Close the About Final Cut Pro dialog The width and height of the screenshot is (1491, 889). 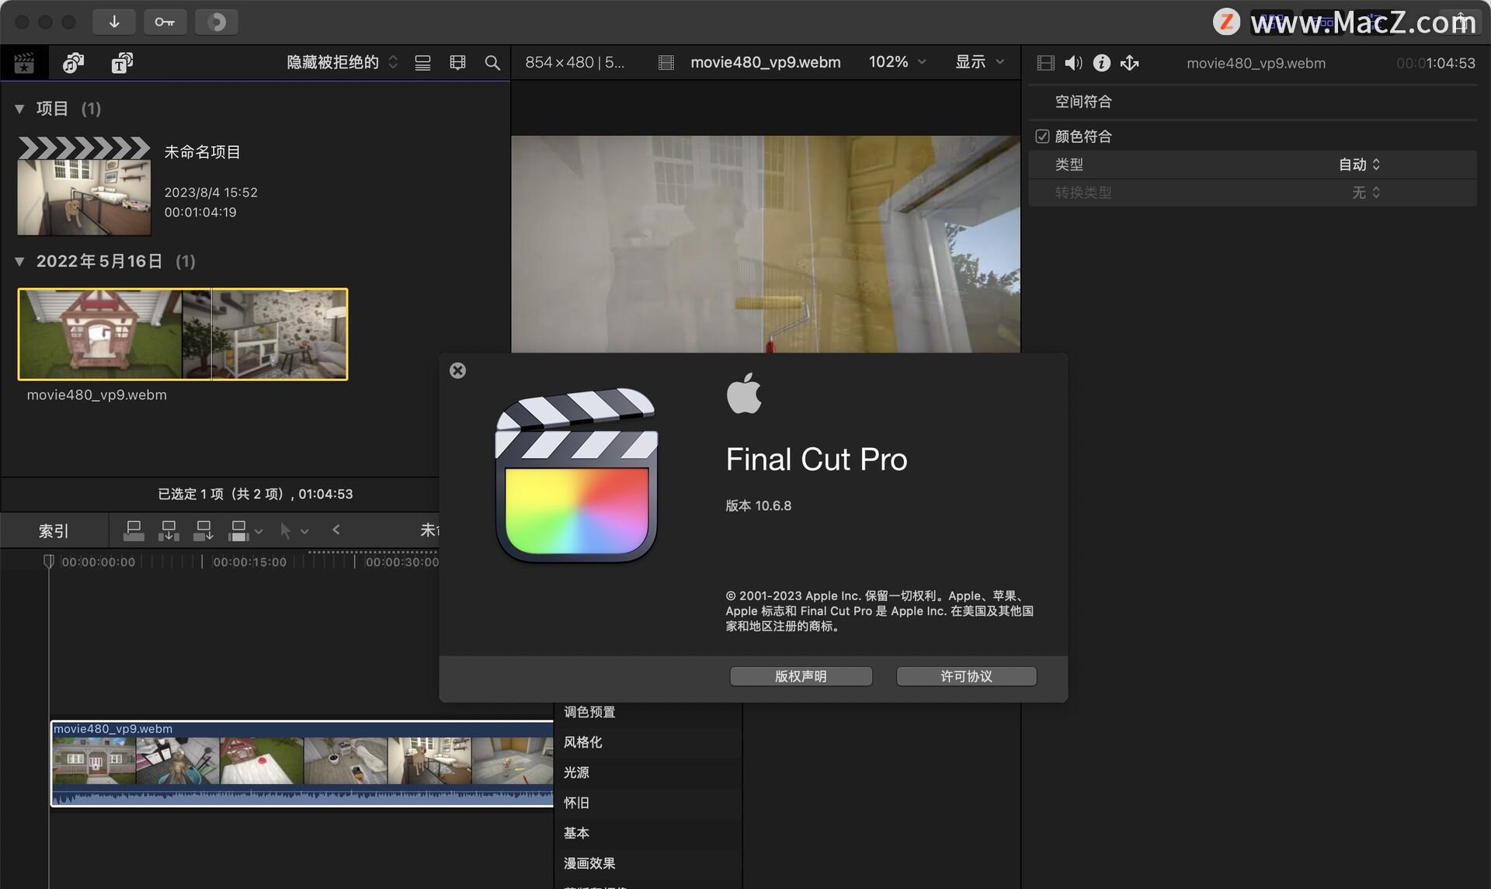click(x=458, y=370)
